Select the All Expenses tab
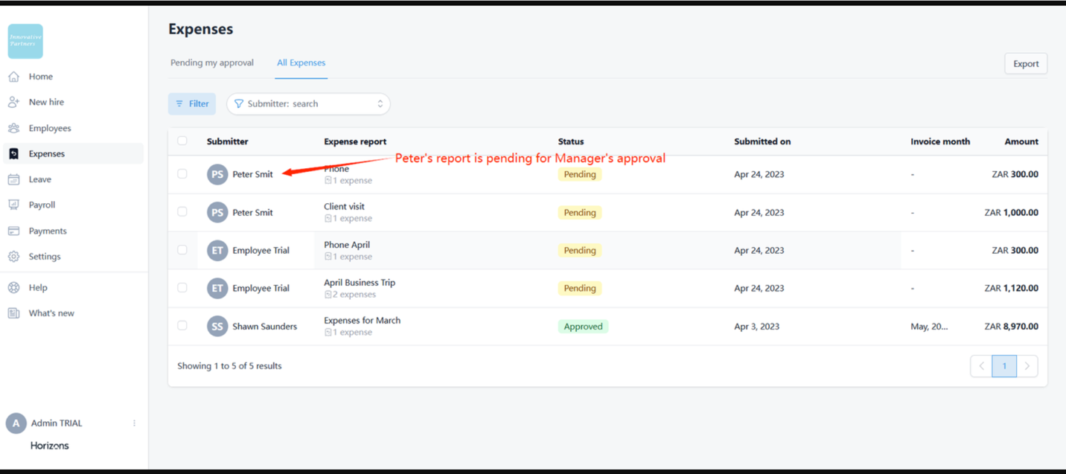 point(301,63)
